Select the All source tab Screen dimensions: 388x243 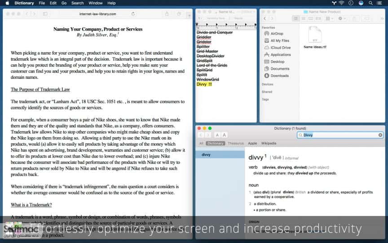click(x=201, y=143)
